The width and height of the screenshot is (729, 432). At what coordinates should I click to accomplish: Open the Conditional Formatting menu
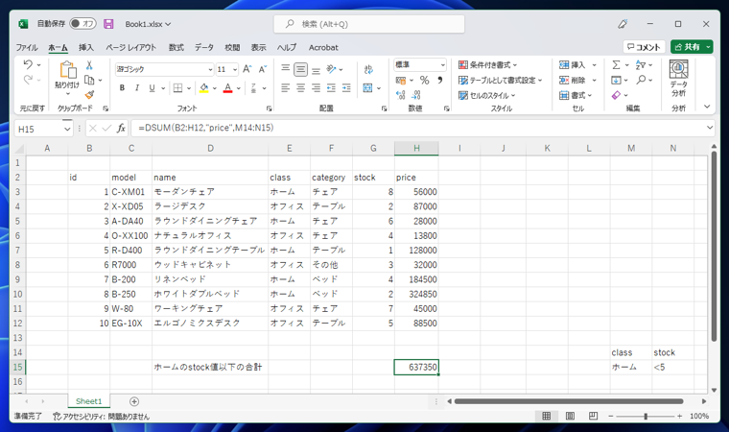pyautogui.click(x=487, y=64)
